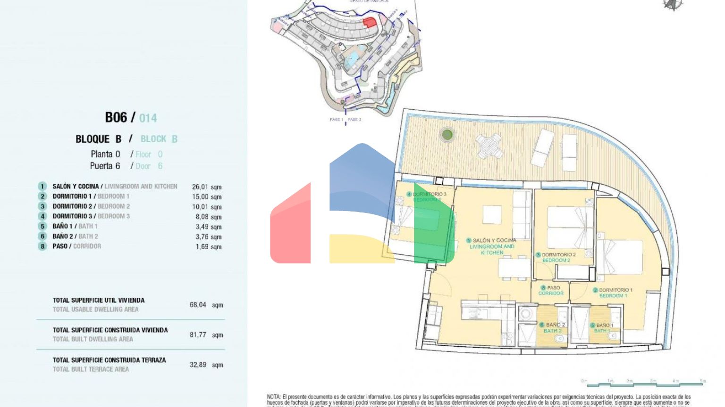Image resolution: width=725 pixels, height=407 pixels.
Task: Select the B06 / 014 unit heading
Action: pyautogui.click(x=131, y=117)
